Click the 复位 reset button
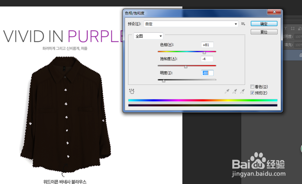Screen dimensions: 302x184 (264, 31)
